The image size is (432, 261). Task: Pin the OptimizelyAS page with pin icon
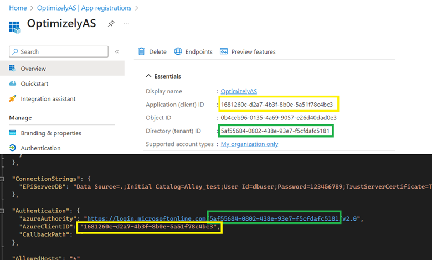[x=111, y=24]
